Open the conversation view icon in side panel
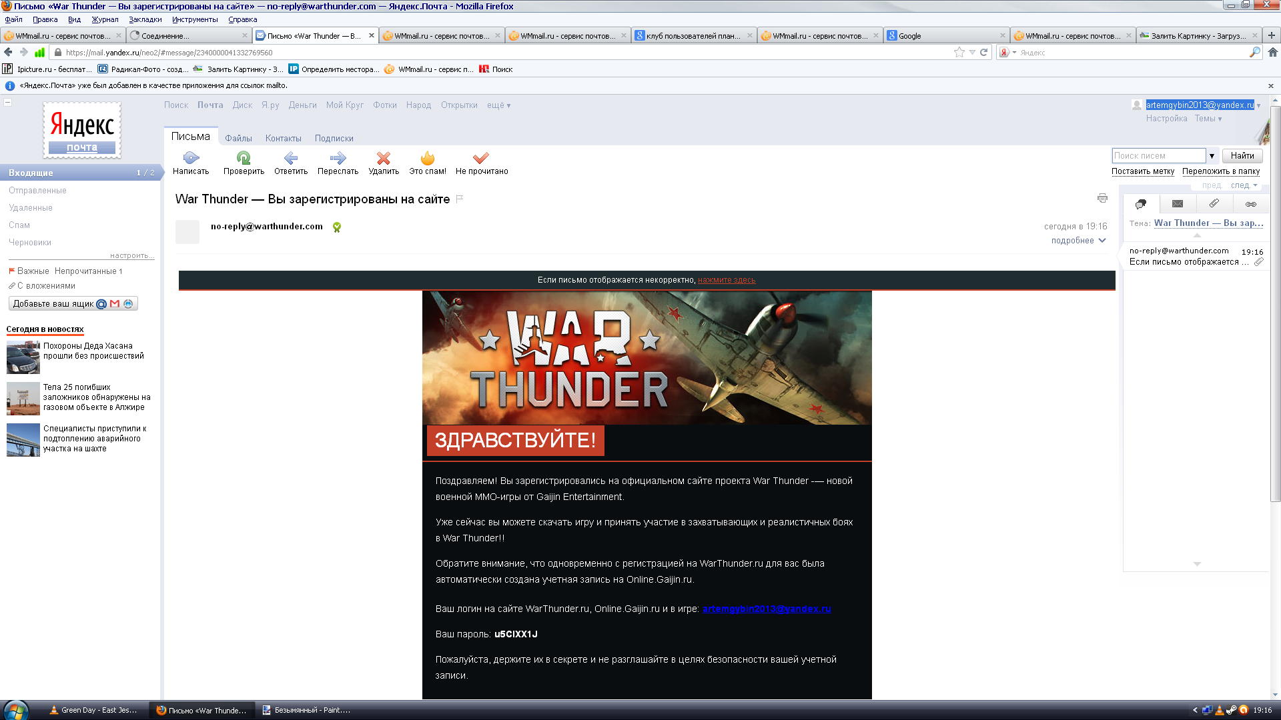1281x720 pixels. pos(1141,204)
